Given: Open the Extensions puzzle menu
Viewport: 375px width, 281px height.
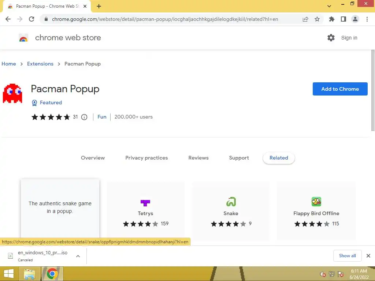Looking at the screenshot, I should 331,19.
